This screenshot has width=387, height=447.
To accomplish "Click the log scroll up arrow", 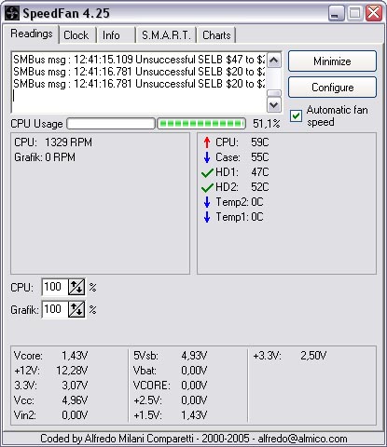I will point(274,61).
